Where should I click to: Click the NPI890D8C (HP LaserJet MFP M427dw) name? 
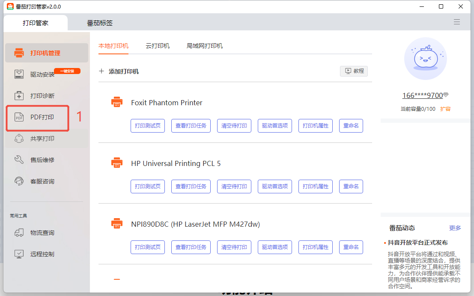tap(196, 224)
